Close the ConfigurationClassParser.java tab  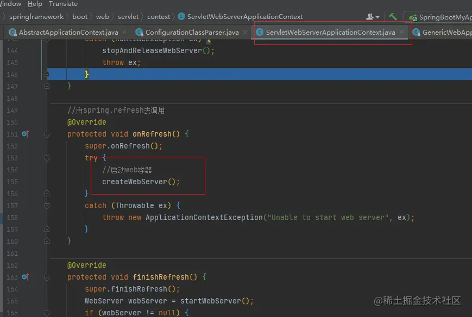[245, 32]
